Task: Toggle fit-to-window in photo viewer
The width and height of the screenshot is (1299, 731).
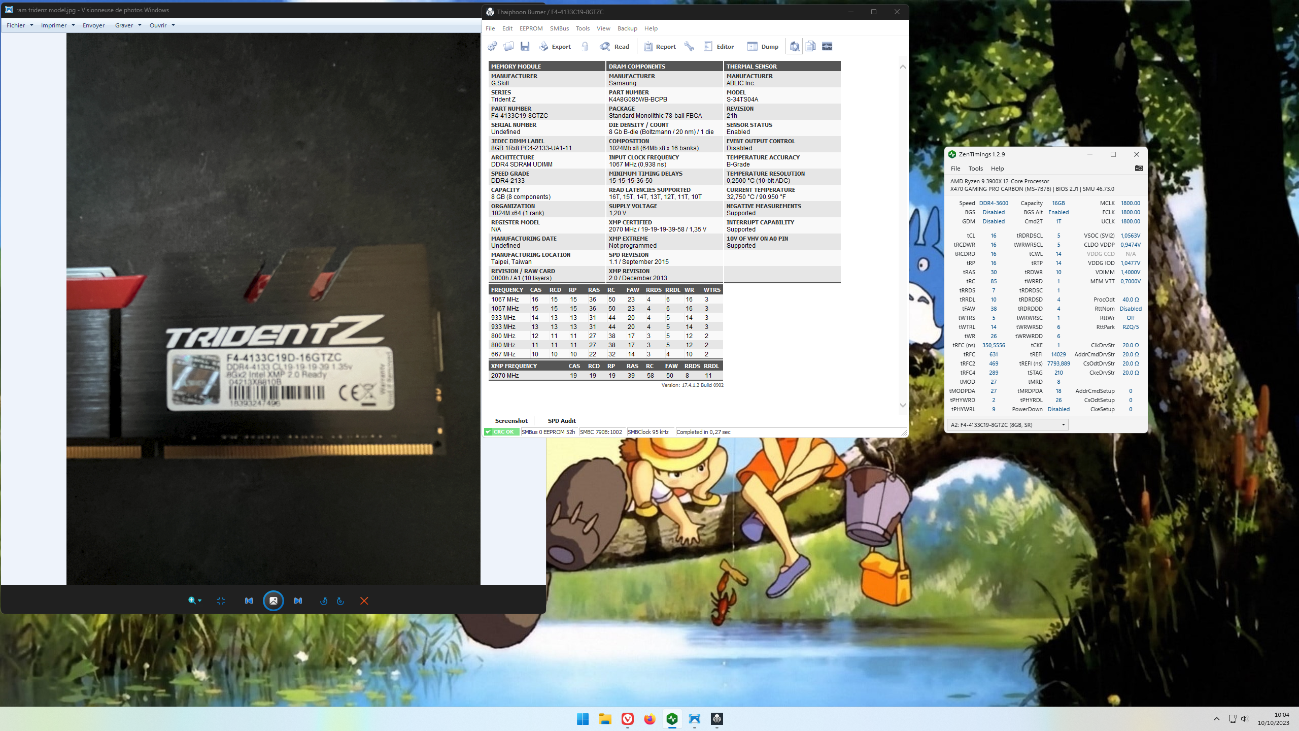Action: pos(221,601)
